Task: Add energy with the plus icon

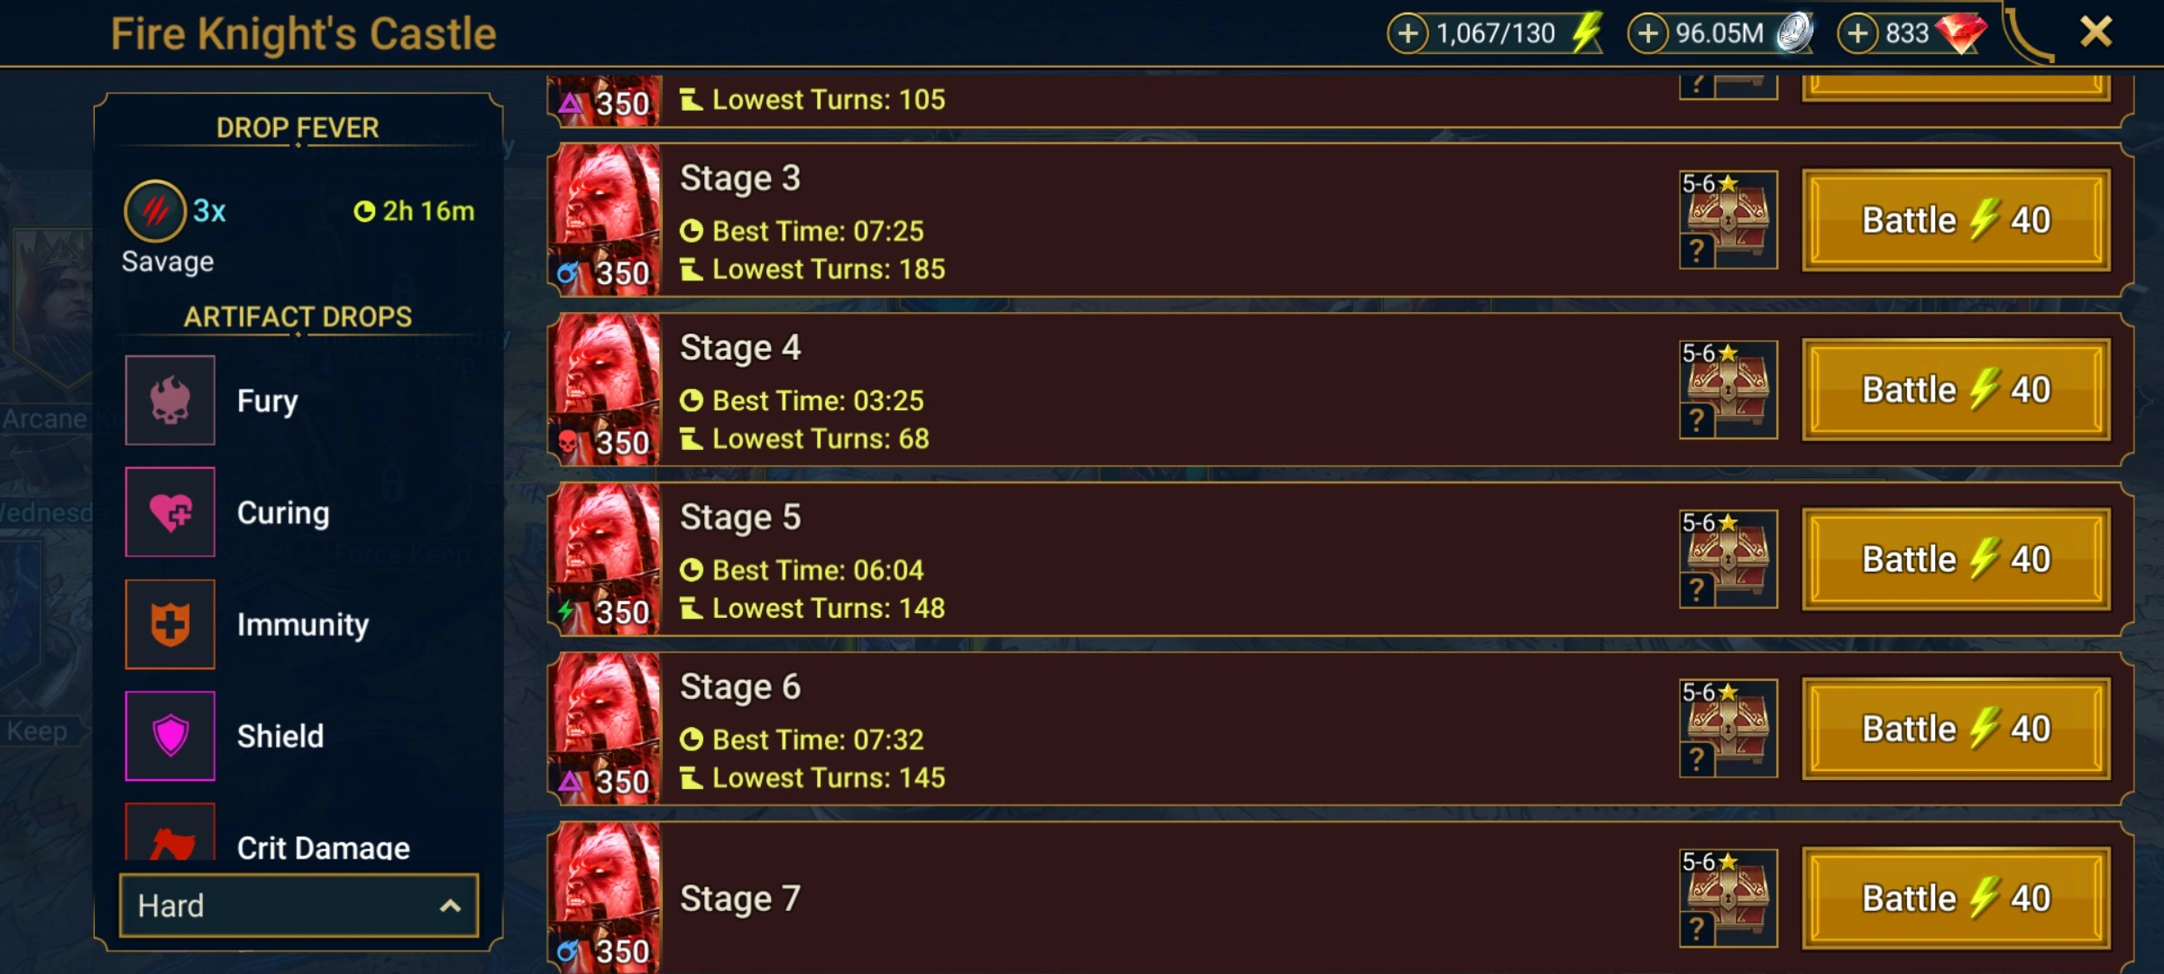Action: pos(1408,34)
